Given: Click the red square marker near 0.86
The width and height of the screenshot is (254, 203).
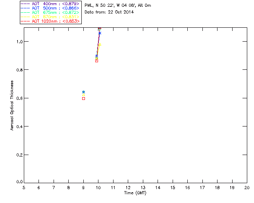Looking at the screenshot, I should coord(97,61).
